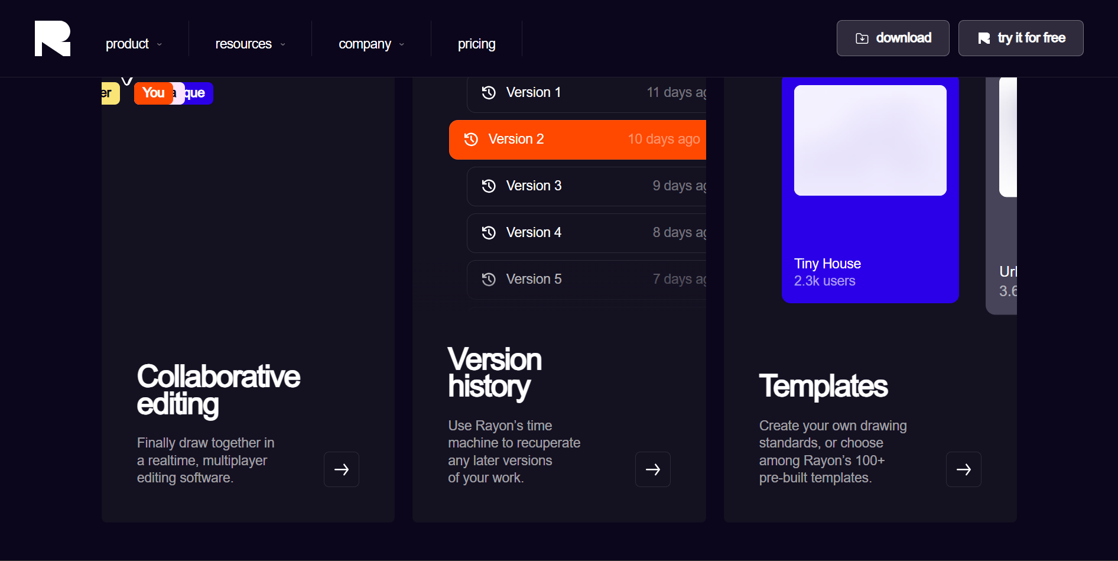The height and width of the screenshot is (561, 1118).
Task: Click the '2.3k users' text
Action: click(825, 281)
